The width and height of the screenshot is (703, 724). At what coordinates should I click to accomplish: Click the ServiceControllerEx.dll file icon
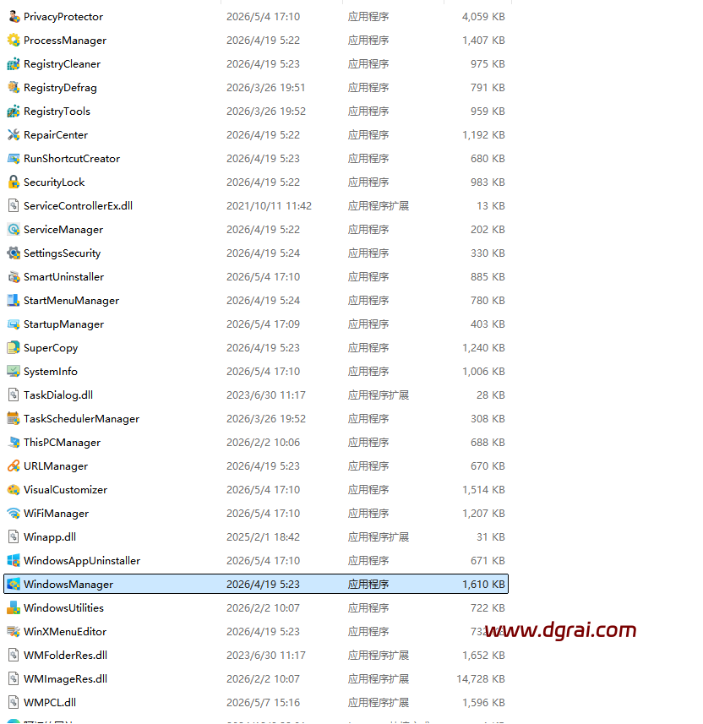click(14, 205)
